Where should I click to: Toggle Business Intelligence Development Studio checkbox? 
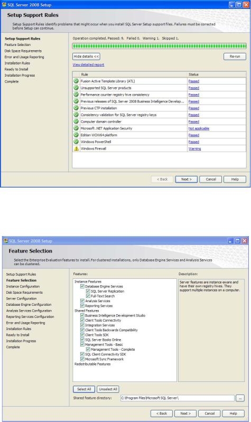point(82,315)
